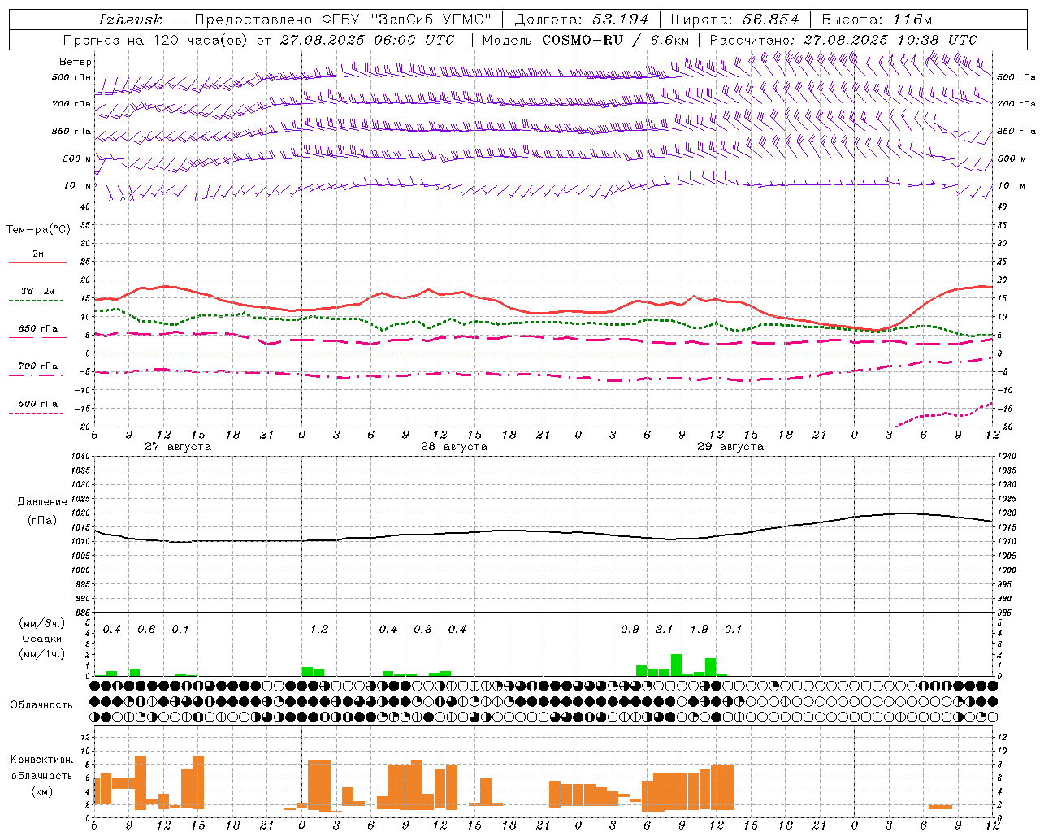Click the '(мм/1ч.)' precipitation unit label
Screen dimensions: 1040x832
pos(42,654)
